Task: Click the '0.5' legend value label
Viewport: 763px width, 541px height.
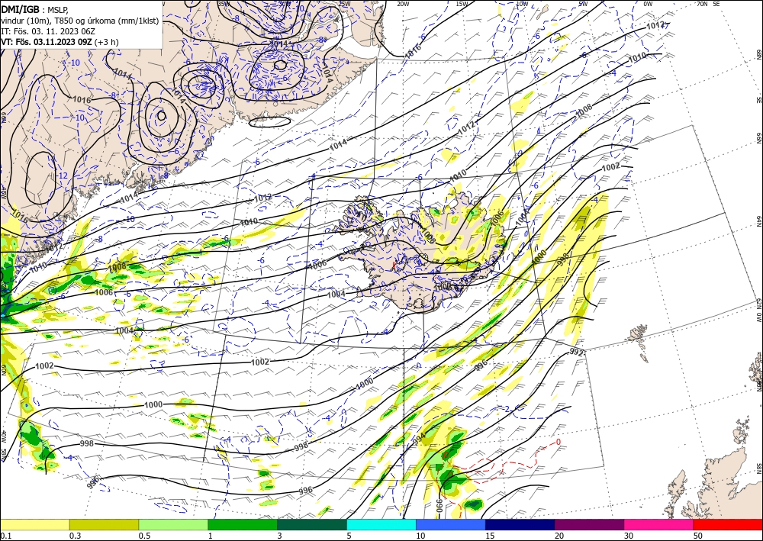Action: click(x=143, y=536)
